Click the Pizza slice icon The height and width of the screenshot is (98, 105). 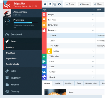tap(44, 62)
